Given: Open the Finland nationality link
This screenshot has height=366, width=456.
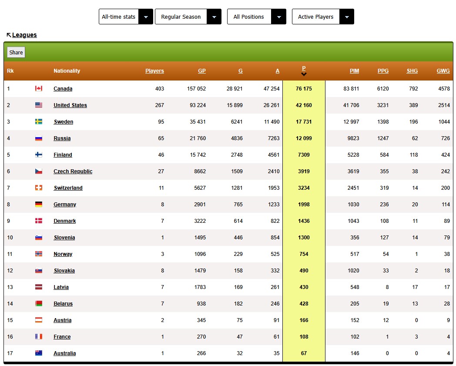Looking at the screenshot, I should (63, 155).
